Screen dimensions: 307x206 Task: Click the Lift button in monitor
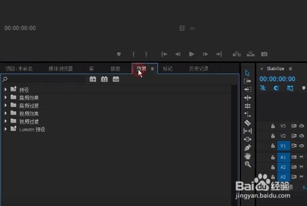click(x=237, y=54)
